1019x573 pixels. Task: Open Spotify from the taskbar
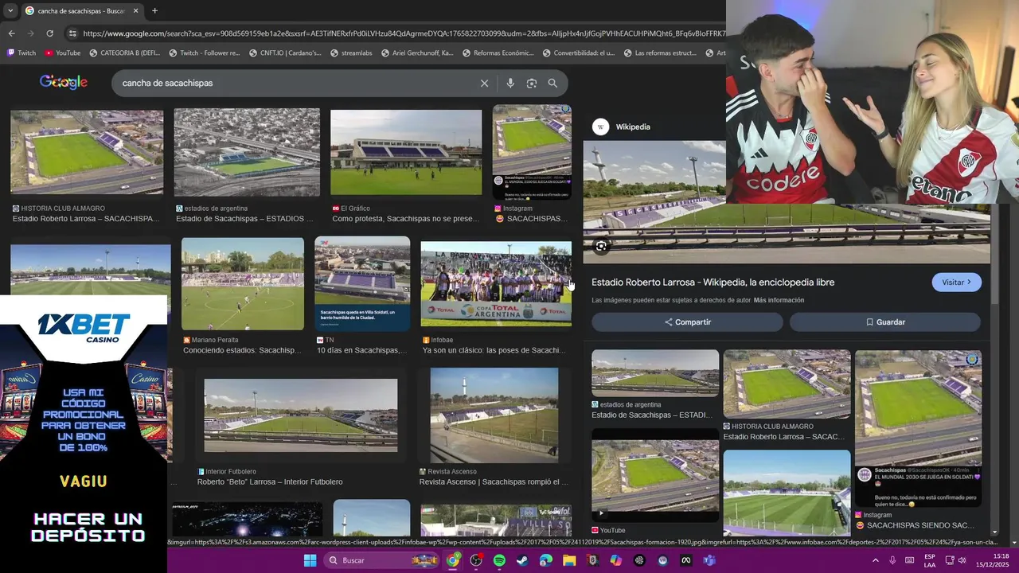tap(499, 560)
